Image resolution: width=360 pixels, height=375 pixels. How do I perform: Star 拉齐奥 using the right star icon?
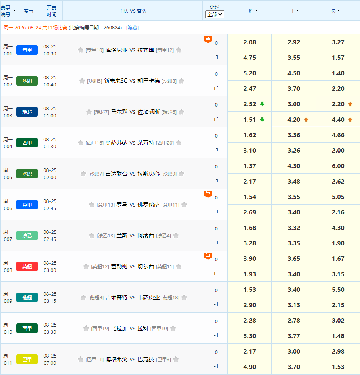[179, 50]
